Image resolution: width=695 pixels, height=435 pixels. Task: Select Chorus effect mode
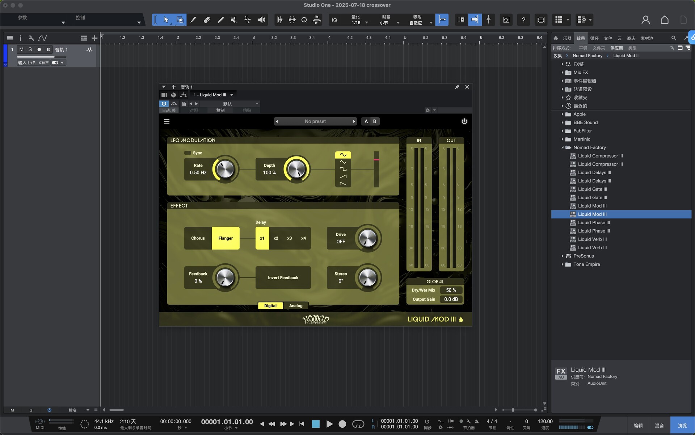pyautogui.click(x=198, y=238)
